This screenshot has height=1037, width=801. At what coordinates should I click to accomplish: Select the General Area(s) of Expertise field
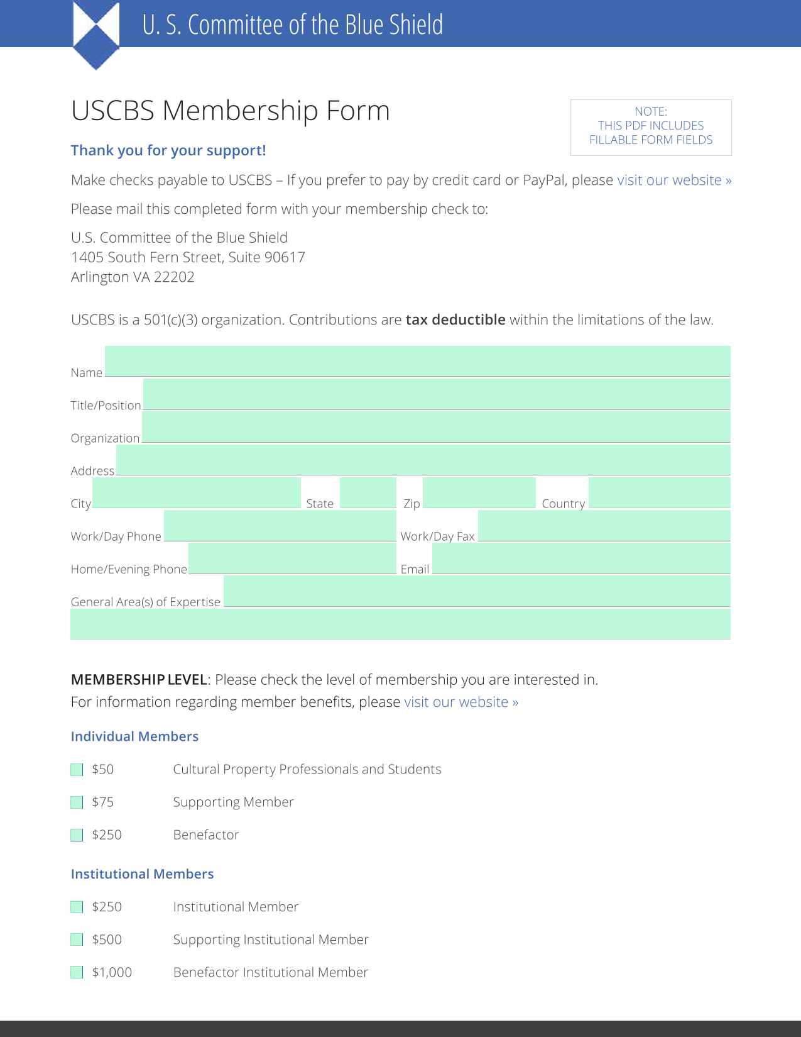pyautogui.click(x=477, y=591)
